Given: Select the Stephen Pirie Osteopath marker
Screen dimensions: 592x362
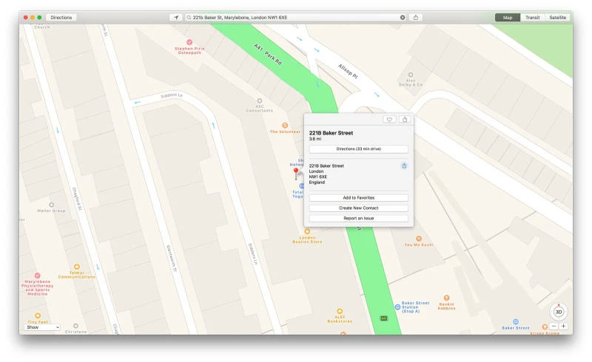Looking at the screenshot, I should click(x=189, y=42).
